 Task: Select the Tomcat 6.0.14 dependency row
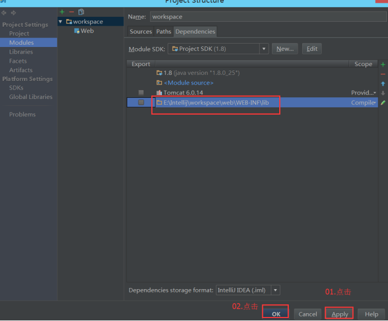click(252, 92)
